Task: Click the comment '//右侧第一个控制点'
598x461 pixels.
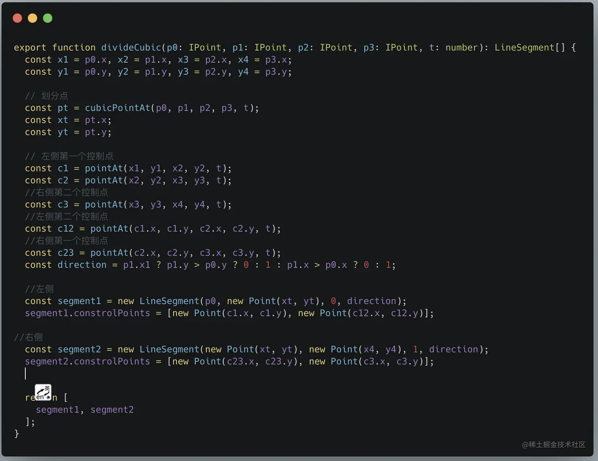Action: pos(66,241)
